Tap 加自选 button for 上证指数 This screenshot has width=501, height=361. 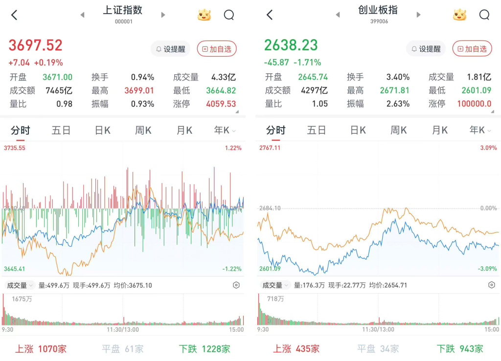[x=217, y=49]
